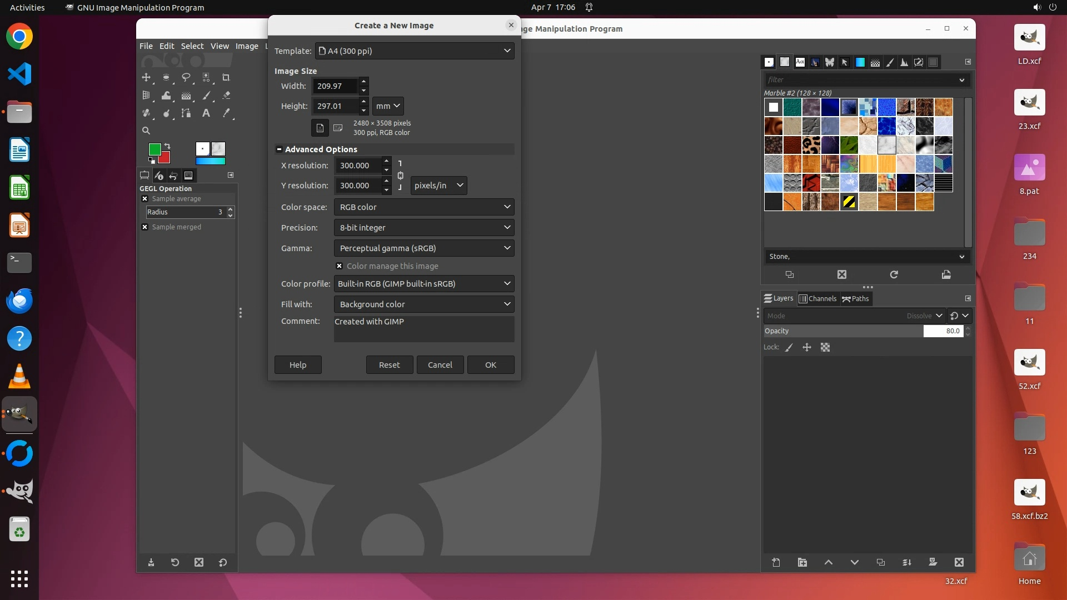Screen dimensions: 1067x600
Task: Open the Fill with dropdown
Action: coord(423,304)
